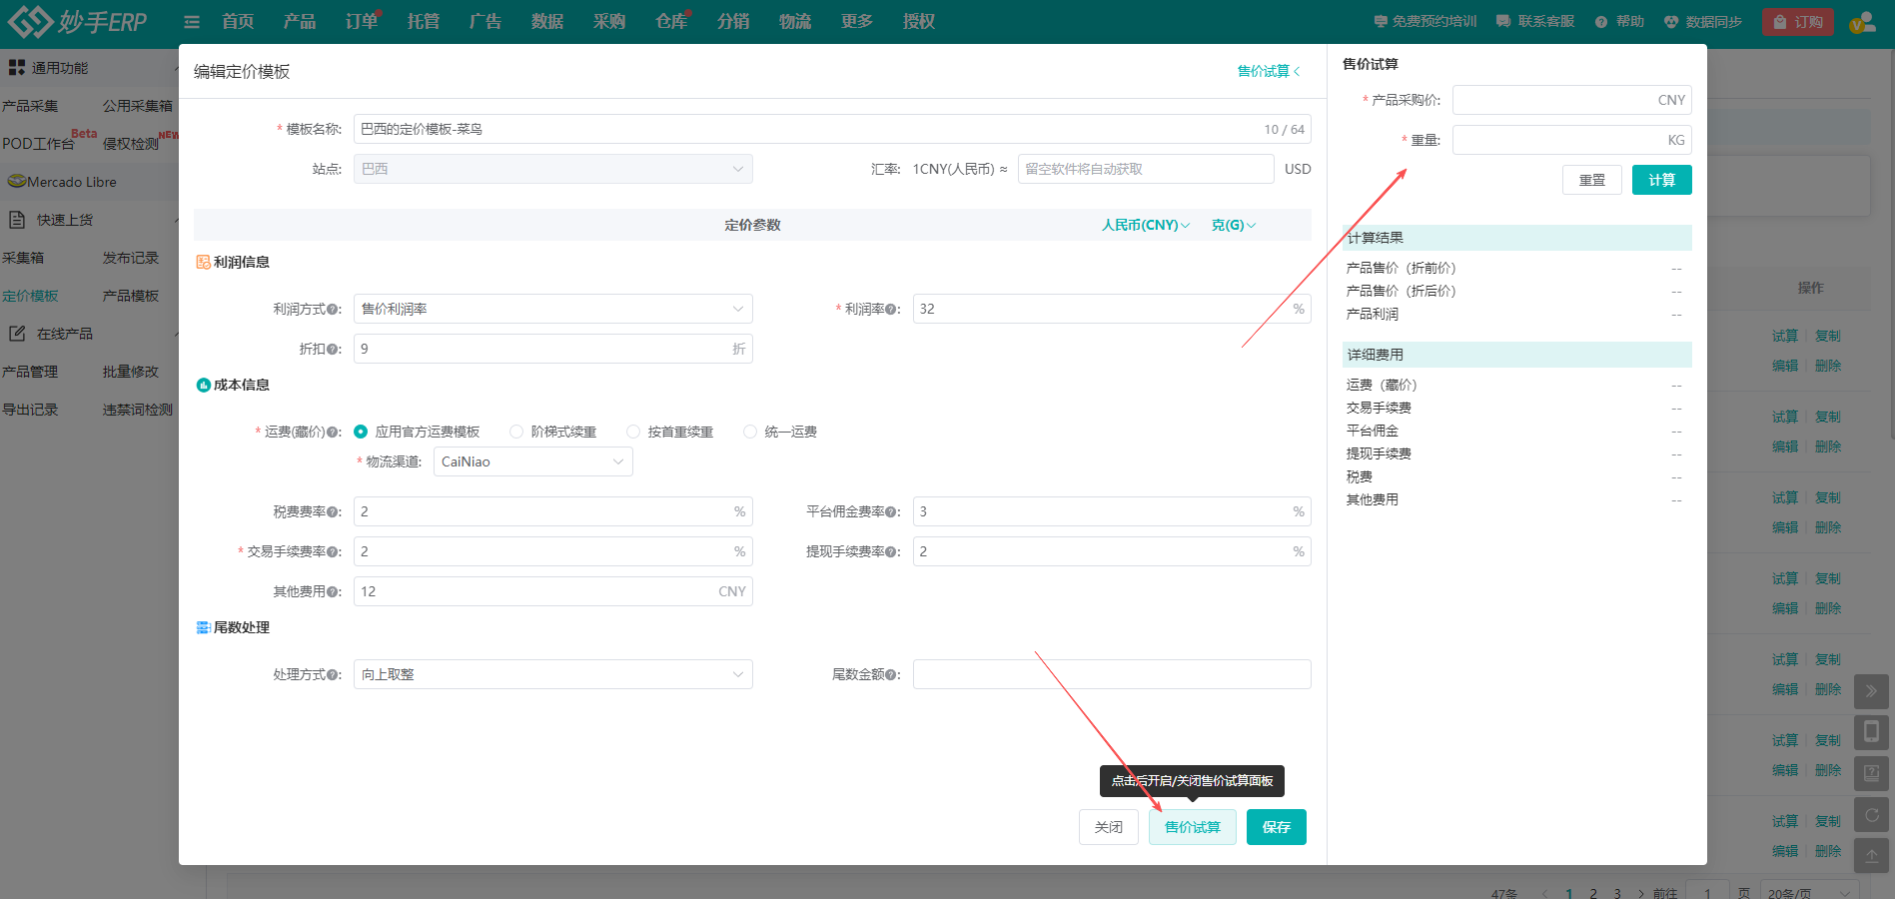The height and width of the screenshot is (899, 1895).
Task: Choose the 按首重续重 radio button
Action: (x=633, y=432)
